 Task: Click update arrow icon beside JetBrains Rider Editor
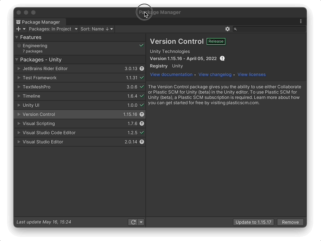tap(142, 68)
